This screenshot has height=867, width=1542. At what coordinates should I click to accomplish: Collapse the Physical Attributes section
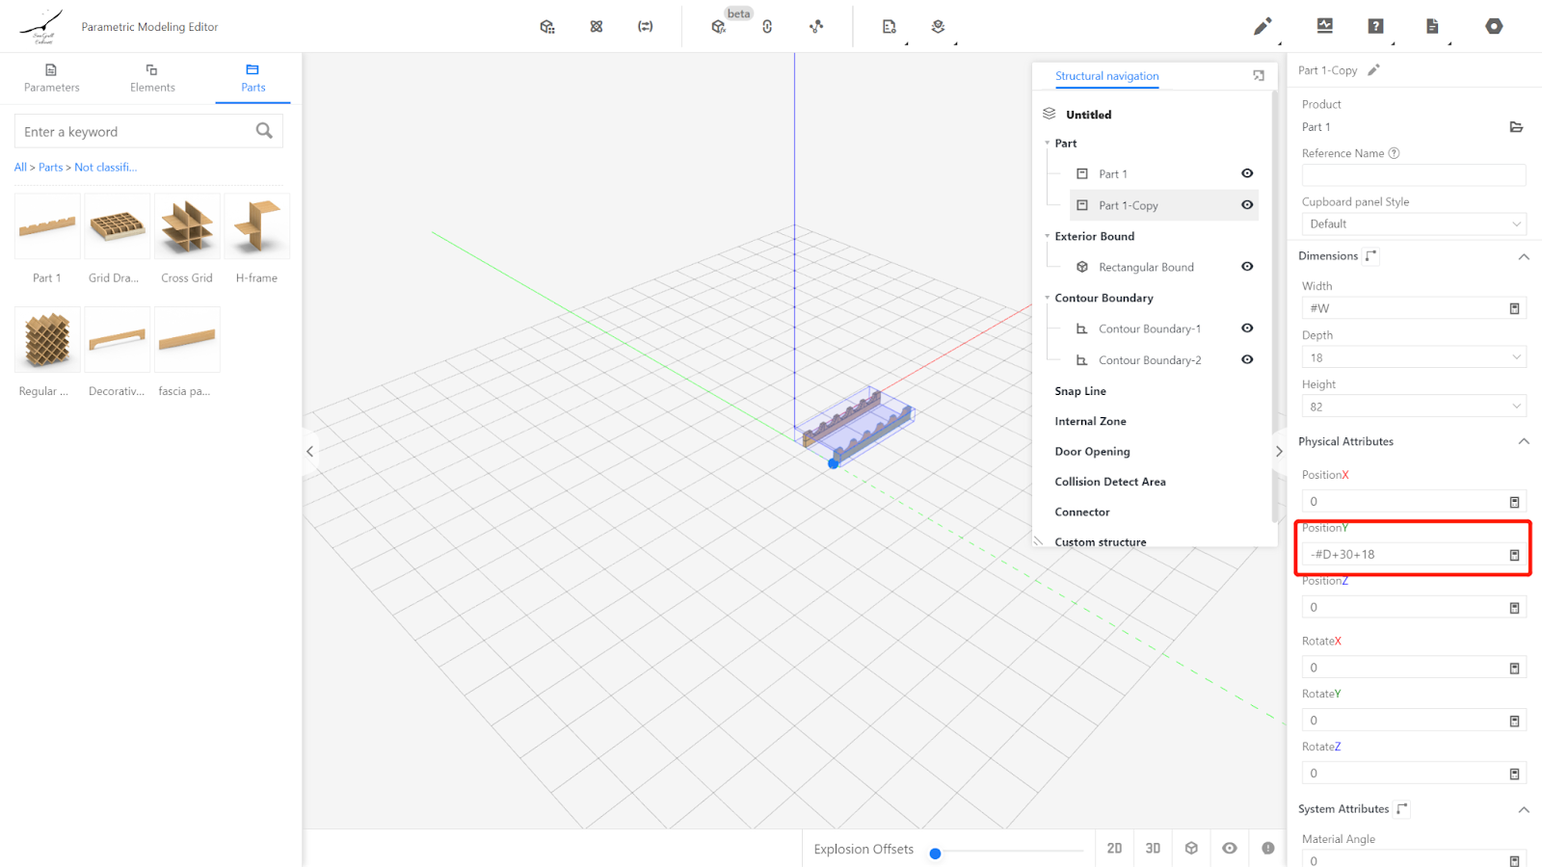(x=1524, y=441)
